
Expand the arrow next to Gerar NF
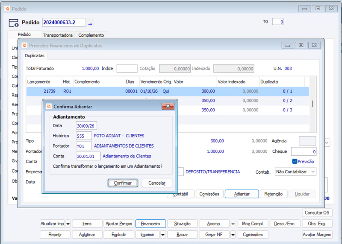(x=233, y=235)
